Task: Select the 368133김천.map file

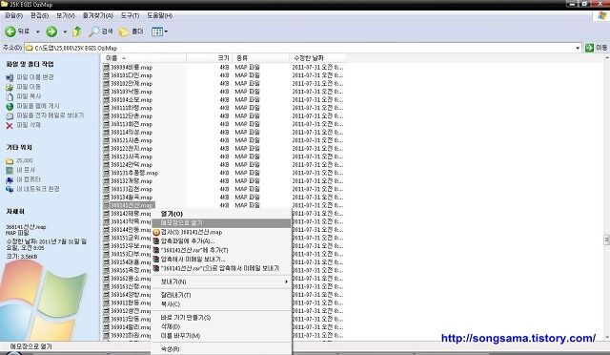Action: tap(132, 189)
